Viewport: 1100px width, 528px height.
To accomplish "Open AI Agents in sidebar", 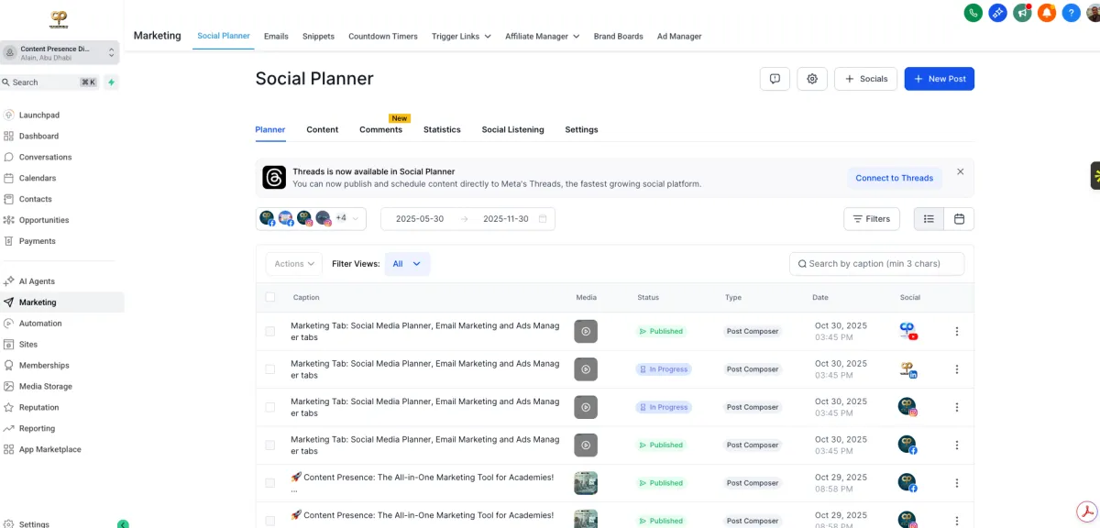I will point(37,281).
